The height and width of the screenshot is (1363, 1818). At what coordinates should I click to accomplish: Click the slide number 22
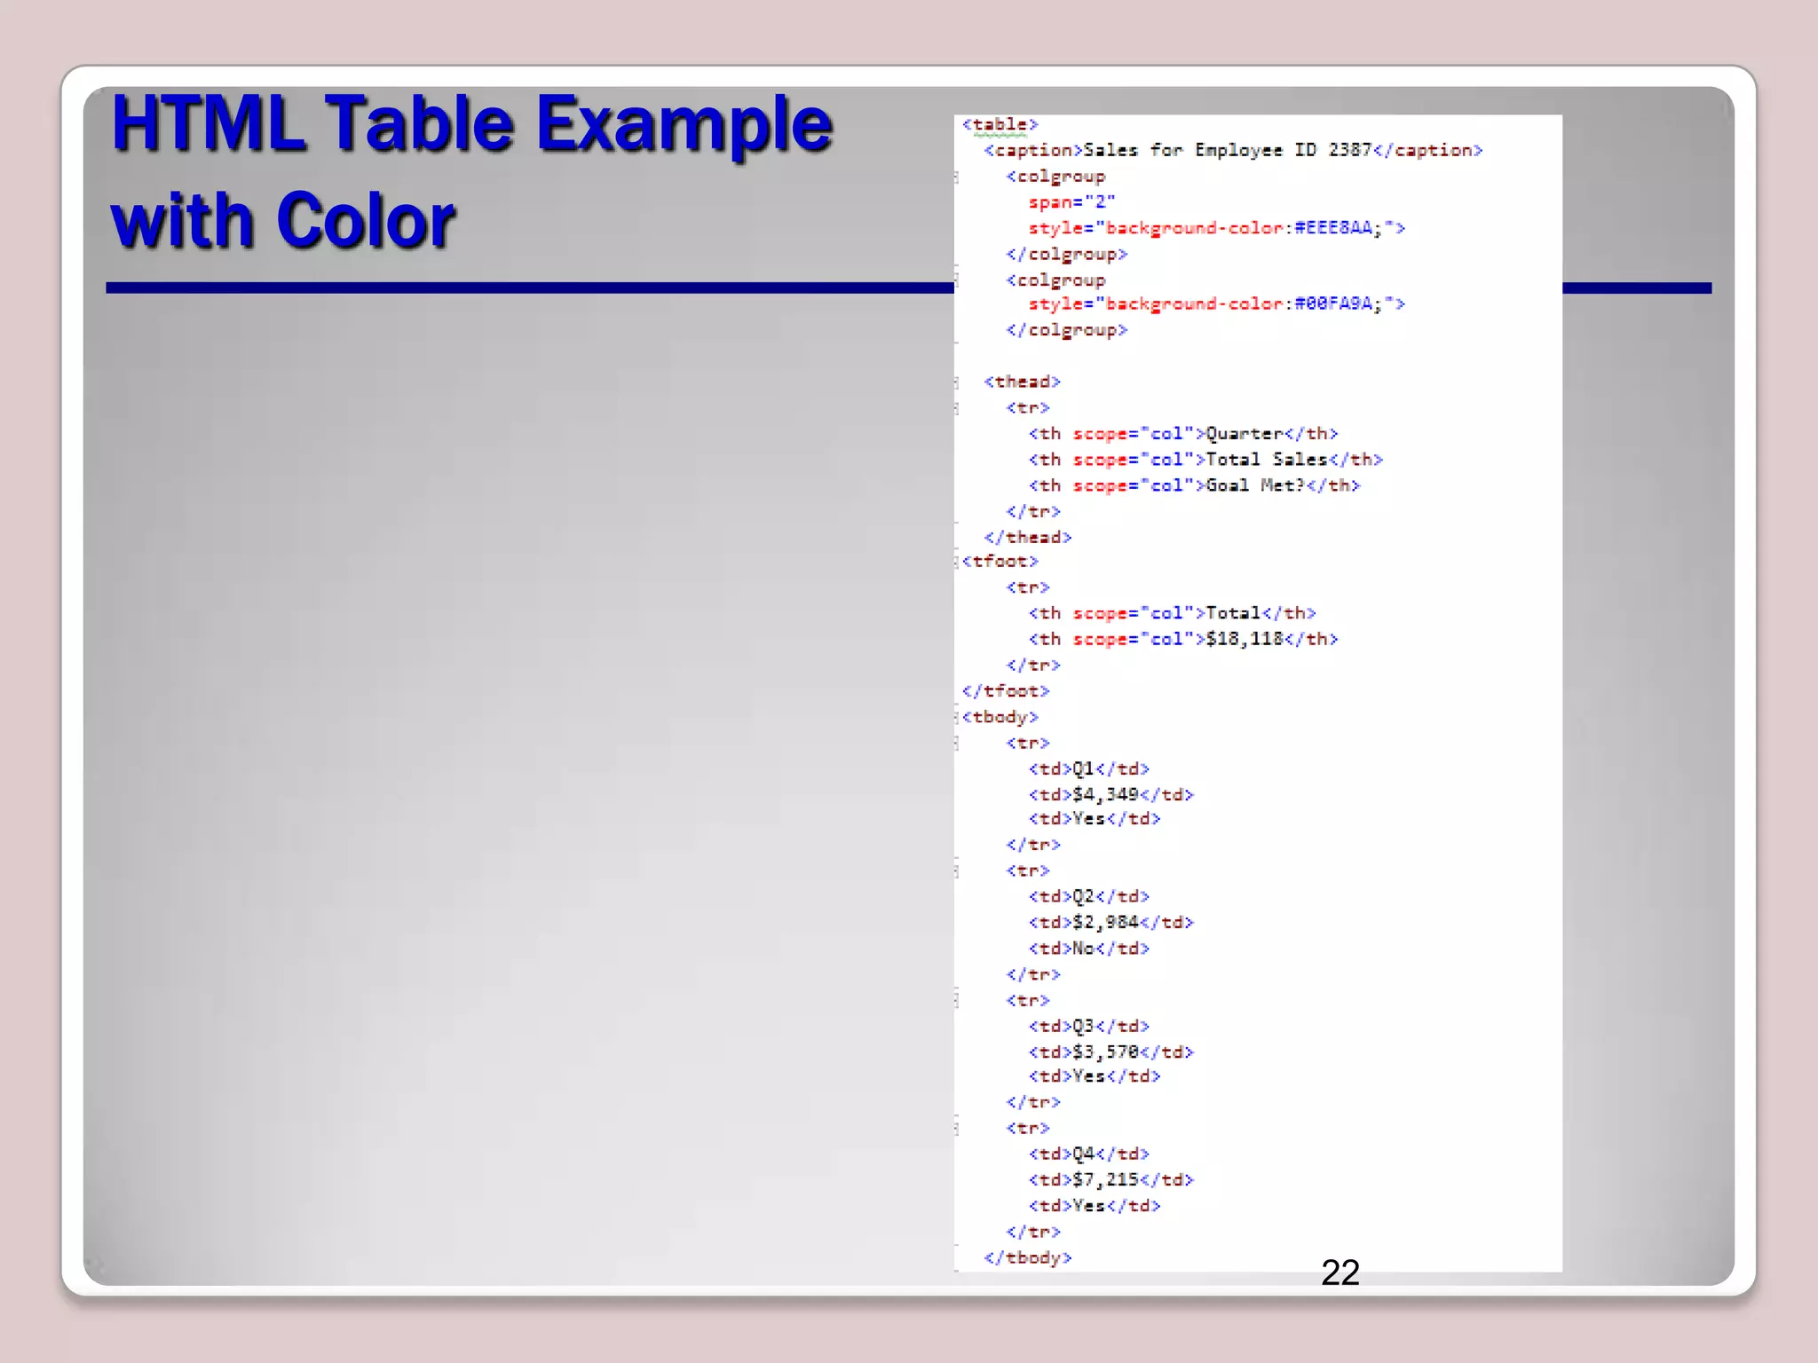pyautogui.click(x=1340, y=1272)
